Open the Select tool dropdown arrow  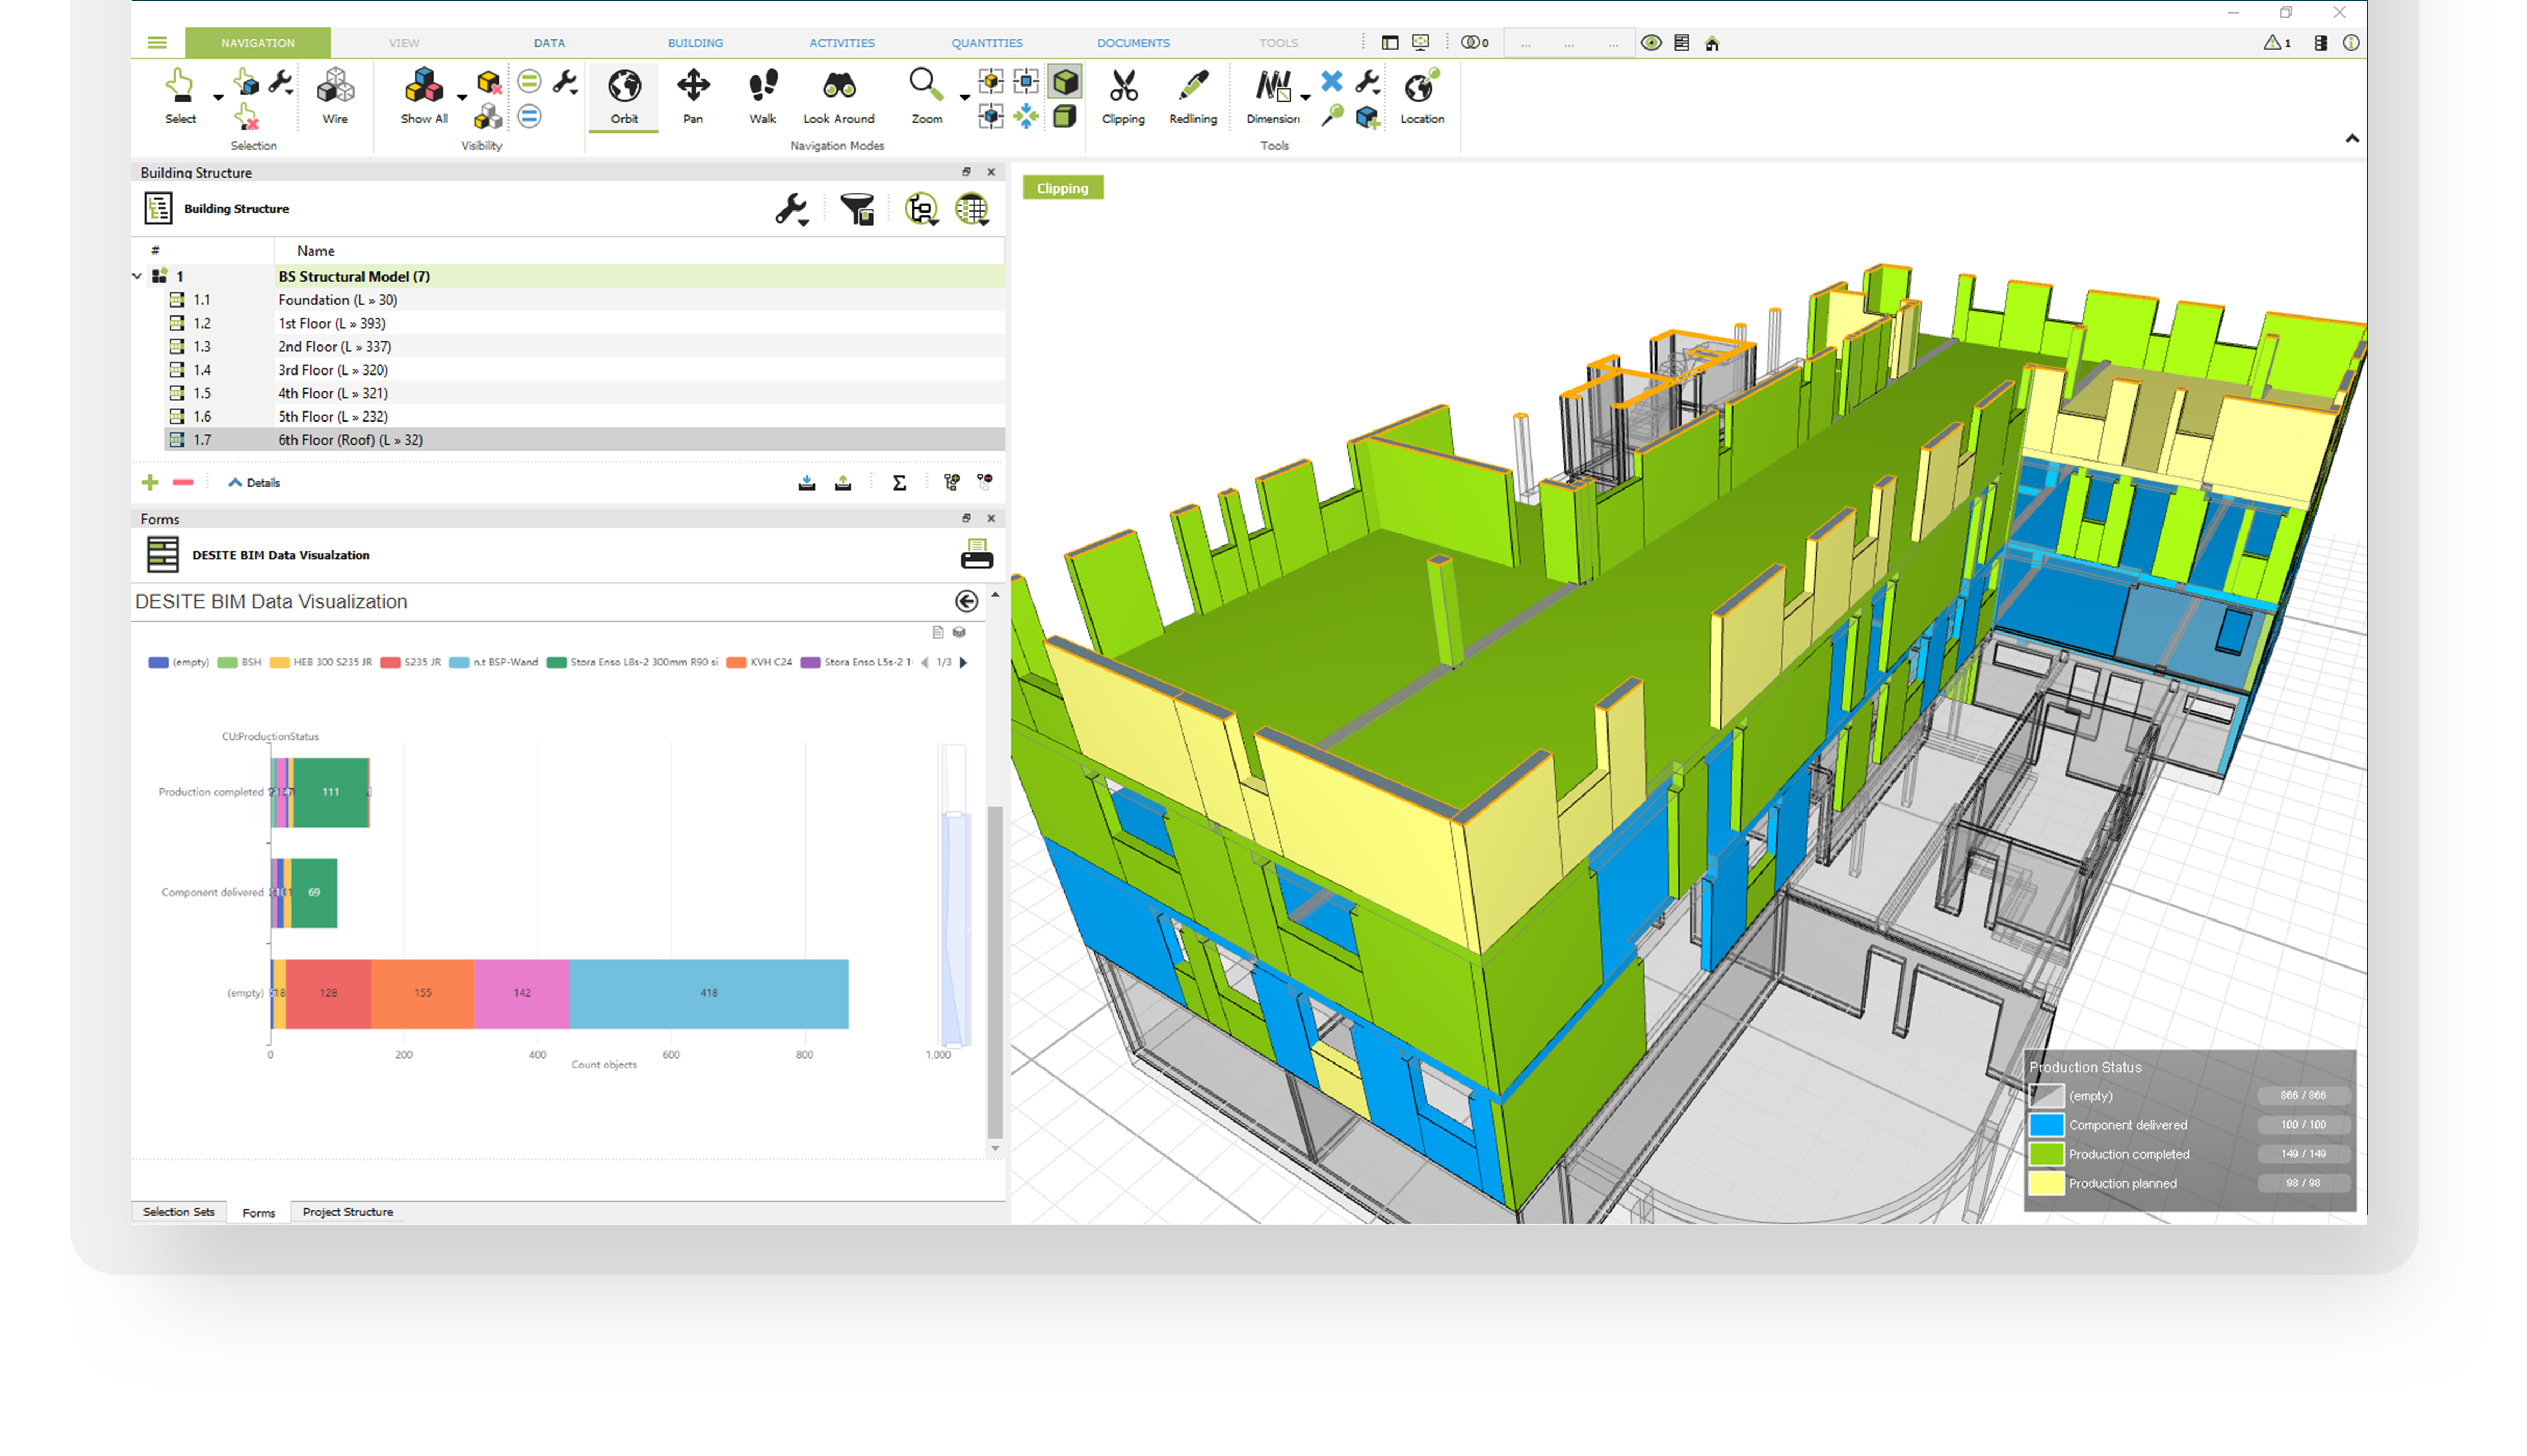click(217, 98)
